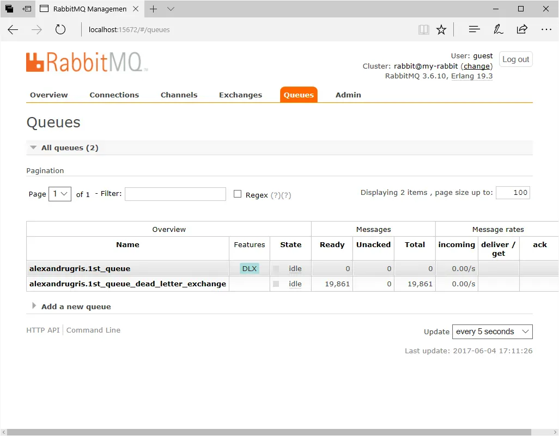Click the idle state of alexandrugris.1st_queue
The width and height of the screenshot is (559, 436).
click(295, 268)
